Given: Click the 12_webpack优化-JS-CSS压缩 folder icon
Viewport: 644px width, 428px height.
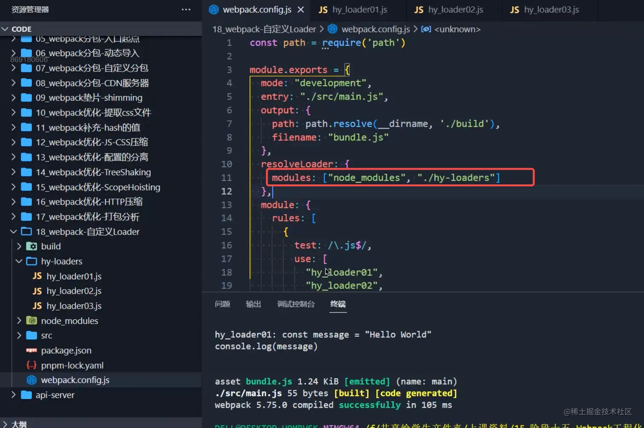Looking at the screenshot, I should [x=26, y=142].
